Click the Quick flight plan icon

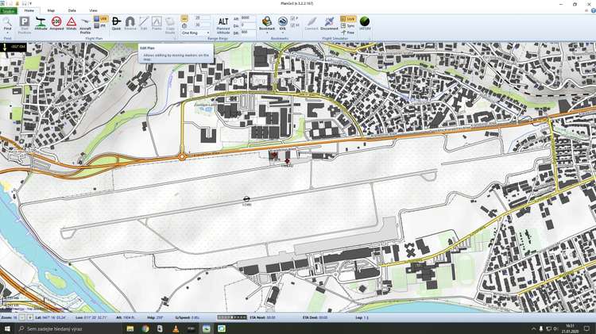tap(116, 23)
